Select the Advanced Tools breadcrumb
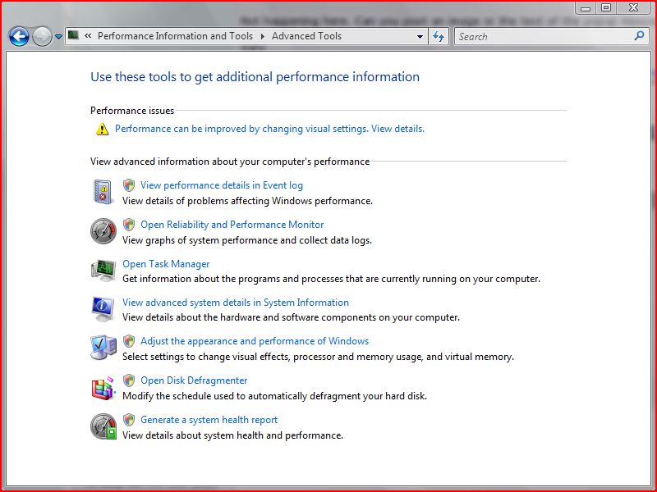This screenshot has width=657, height=492. pos(306,36)
